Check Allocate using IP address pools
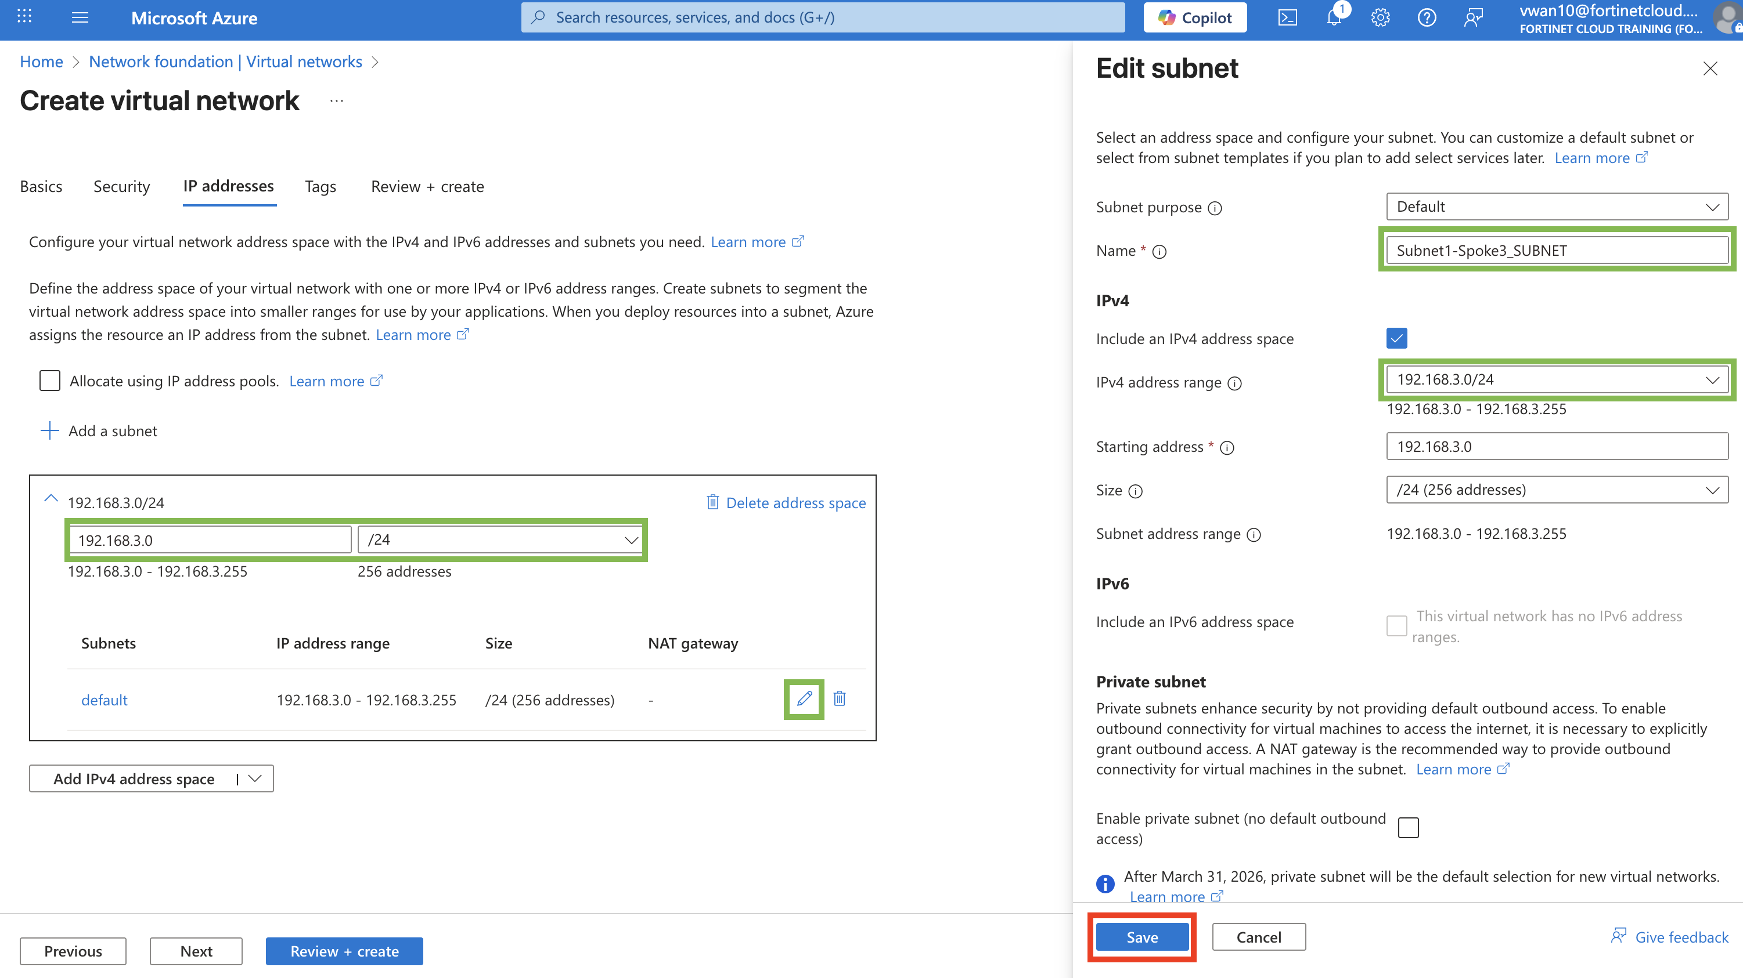 pyautogui.click(x=50, y=381)
